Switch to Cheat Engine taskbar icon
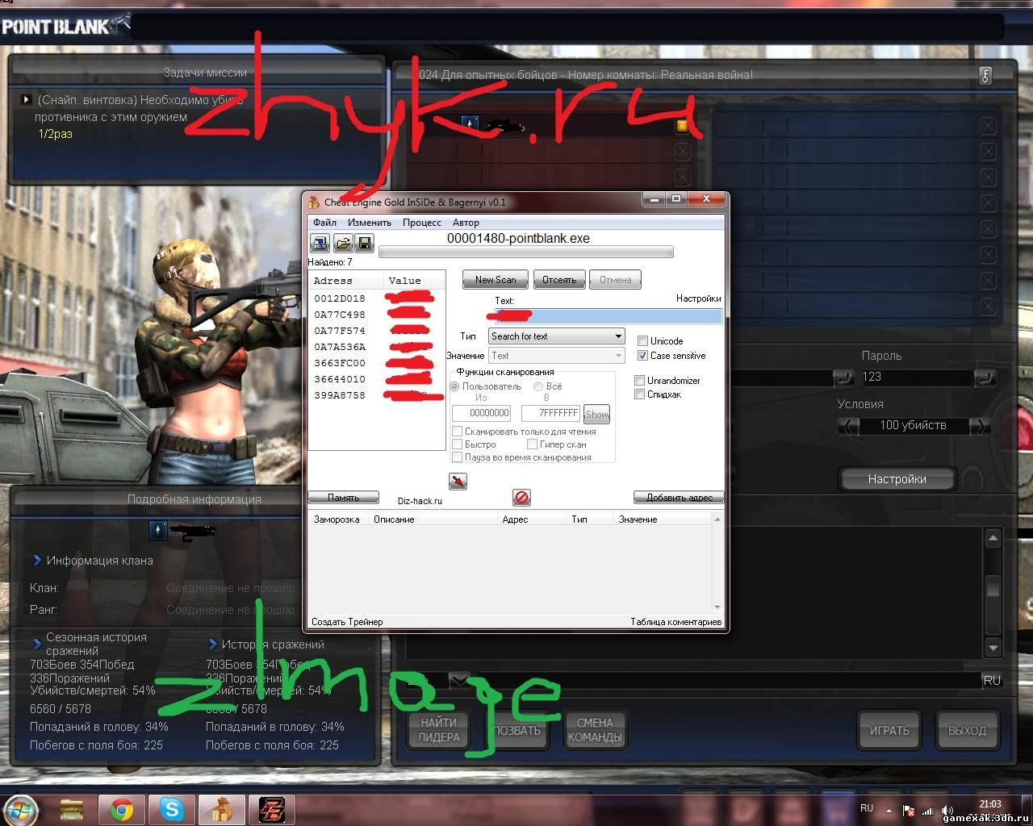1033x826 pixels. pyautogui.click(x=221, y=809)
